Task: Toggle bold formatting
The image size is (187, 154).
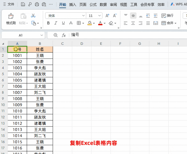Action: pos(48,23)
